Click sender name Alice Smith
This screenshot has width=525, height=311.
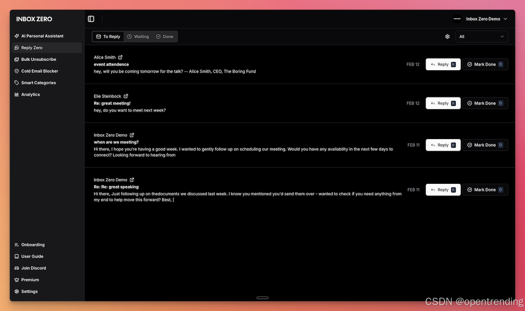105,57
